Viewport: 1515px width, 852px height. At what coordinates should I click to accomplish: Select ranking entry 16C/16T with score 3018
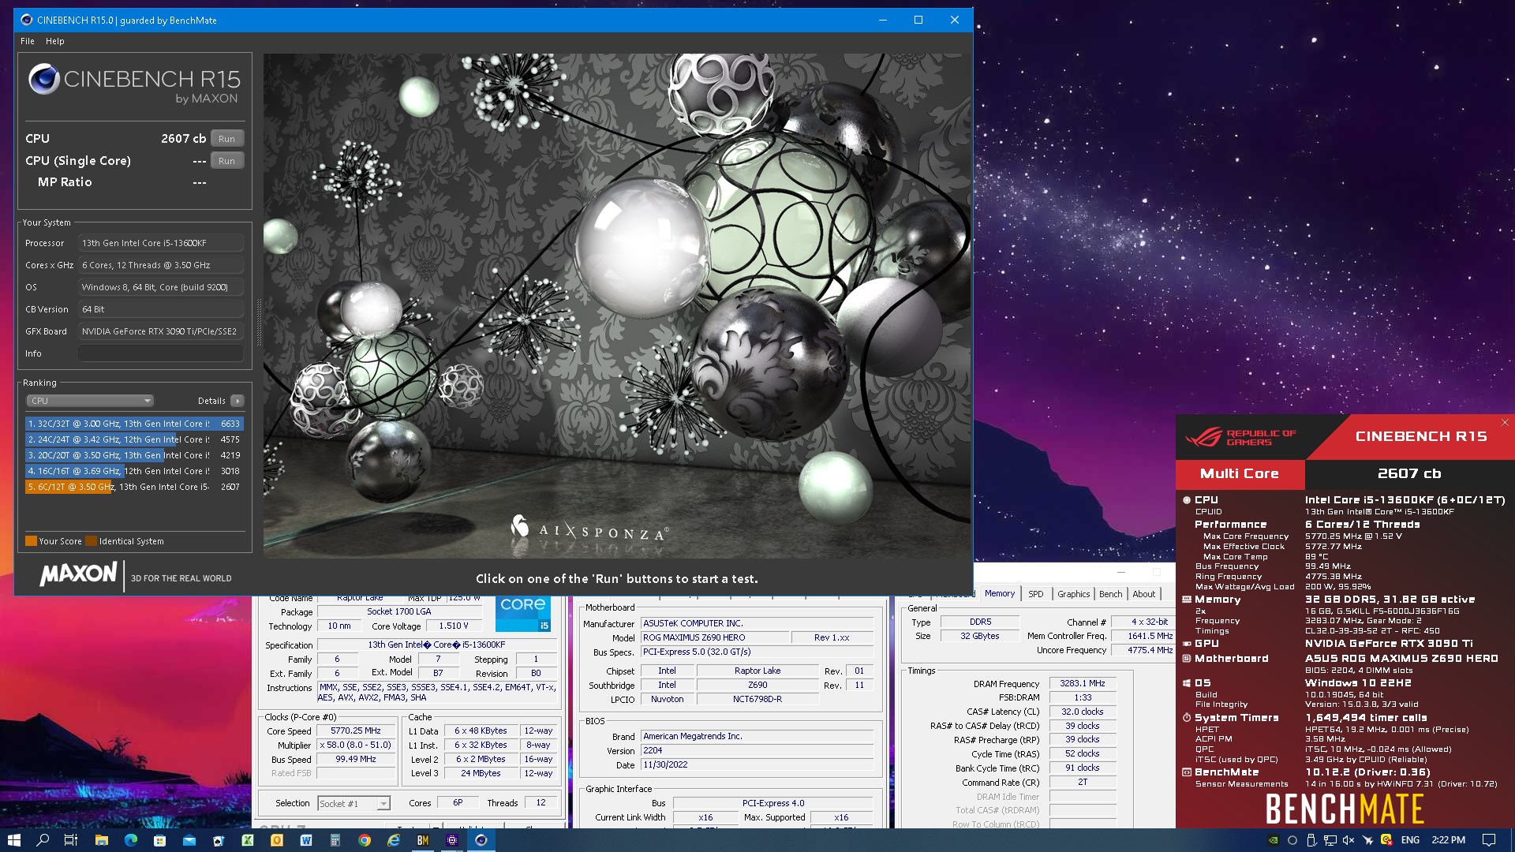134,471
